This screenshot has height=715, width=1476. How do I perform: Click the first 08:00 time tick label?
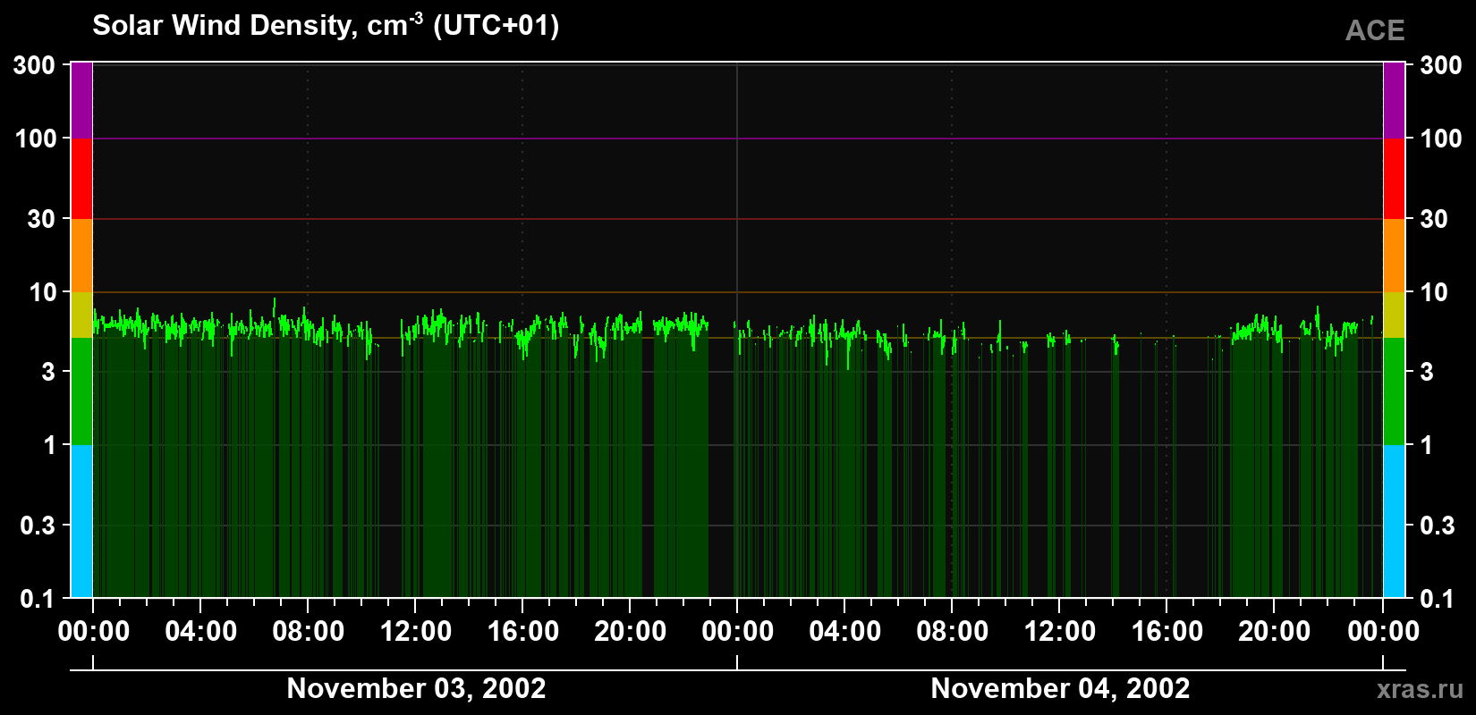click(x=309, y=631)
